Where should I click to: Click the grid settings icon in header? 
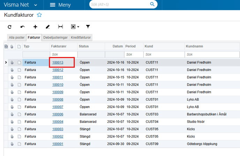point(6,46)
